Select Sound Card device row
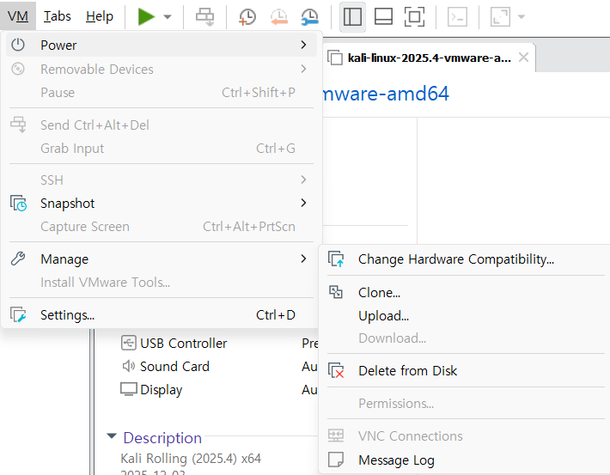Screen dimensions: 610x475 coord(219,367)
